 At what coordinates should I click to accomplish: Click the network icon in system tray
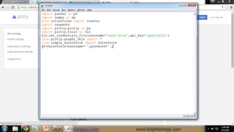point(217,129)
